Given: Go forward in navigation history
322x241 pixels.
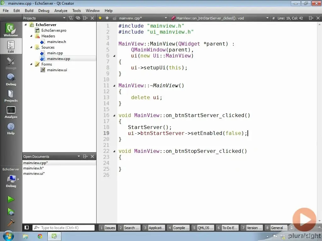Looking at the screenshot, I should 107,18.
